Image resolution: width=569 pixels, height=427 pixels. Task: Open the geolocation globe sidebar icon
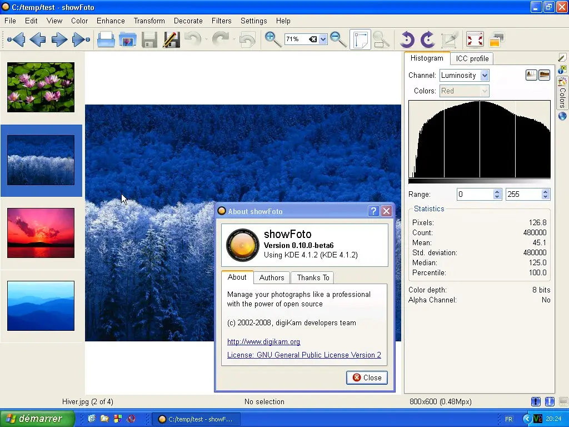[562, 116]
